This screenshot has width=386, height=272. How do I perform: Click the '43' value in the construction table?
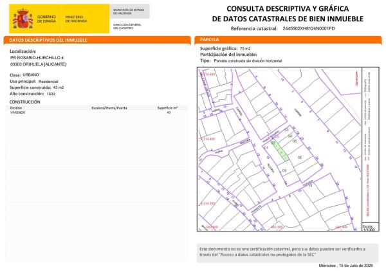click(x=169, y=113)
